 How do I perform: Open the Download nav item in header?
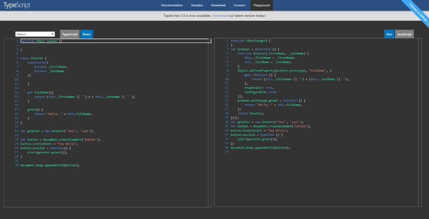(218, 5)
